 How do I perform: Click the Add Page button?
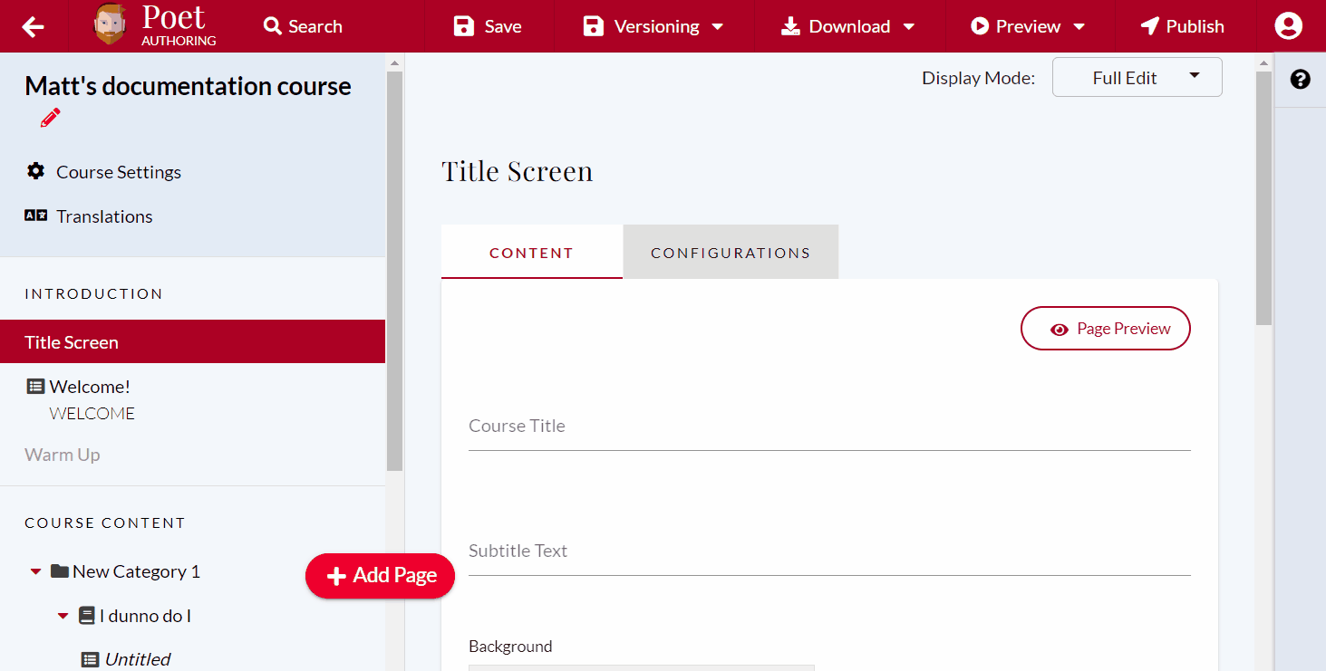coord(380,576)
